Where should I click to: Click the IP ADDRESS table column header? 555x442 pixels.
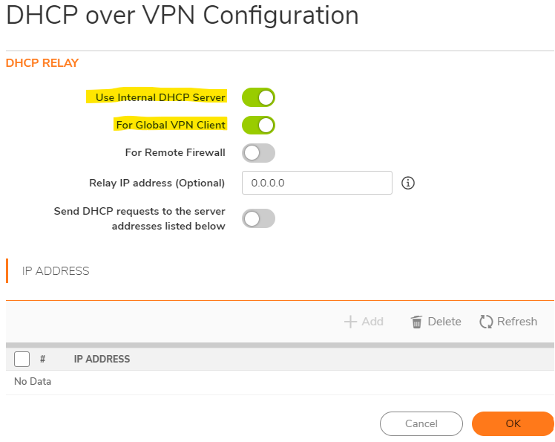(x=102, y=359)
